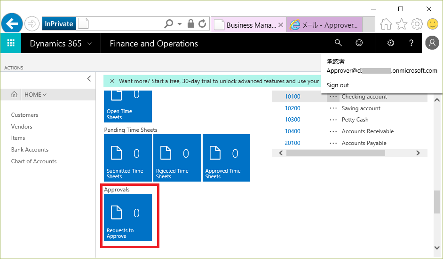The image size is (443, 259).
Task: Open the address bar dropdown arrow
Action: click(180, 24)
